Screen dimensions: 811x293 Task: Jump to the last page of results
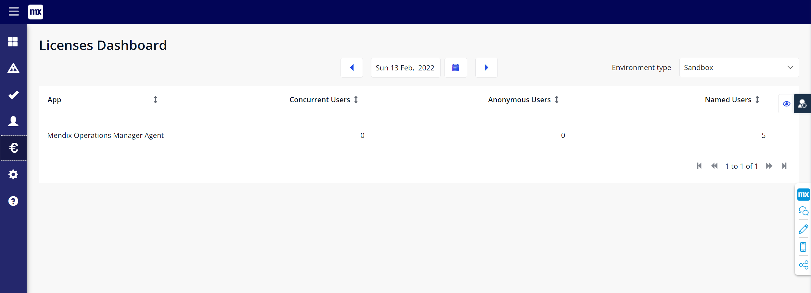pyautogui.click(x=784, y=166)
